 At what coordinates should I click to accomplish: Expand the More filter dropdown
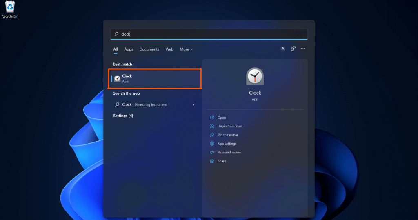(186, 49)
